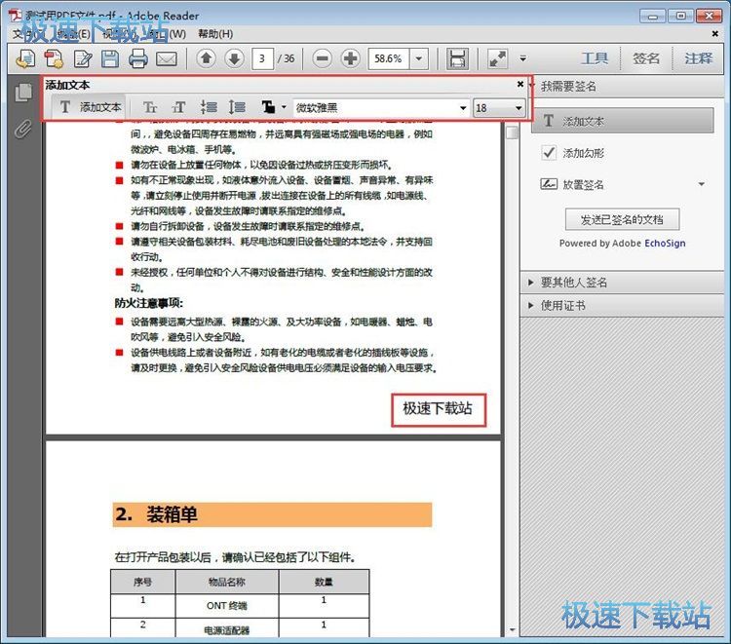Image resolution: width=731 pixels, height=644 pixels.
Task: Increase text size with the larger T icon
Action: [178, 107]
